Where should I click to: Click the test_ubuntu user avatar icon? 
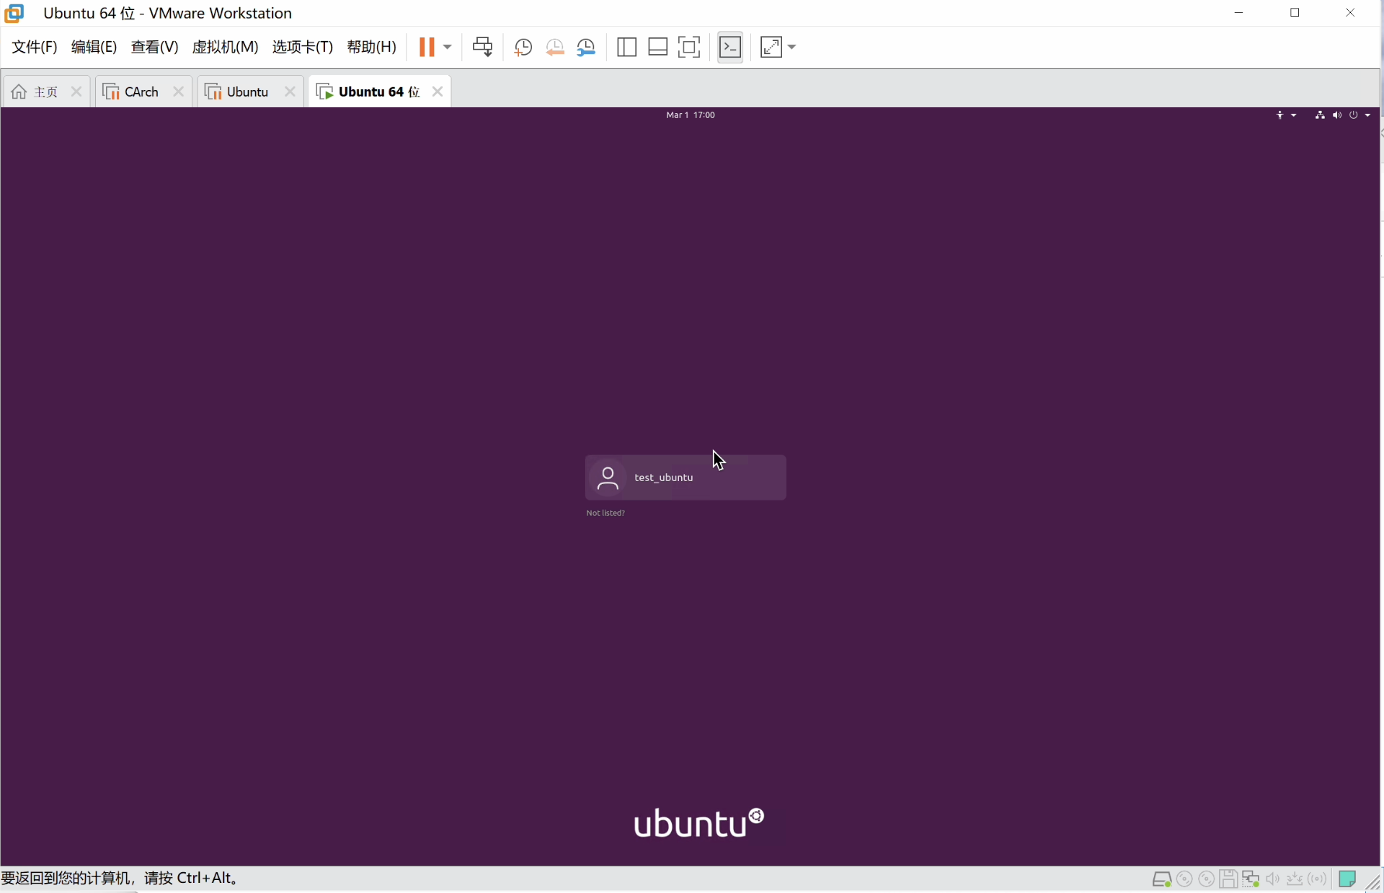[x=608, y=477]
